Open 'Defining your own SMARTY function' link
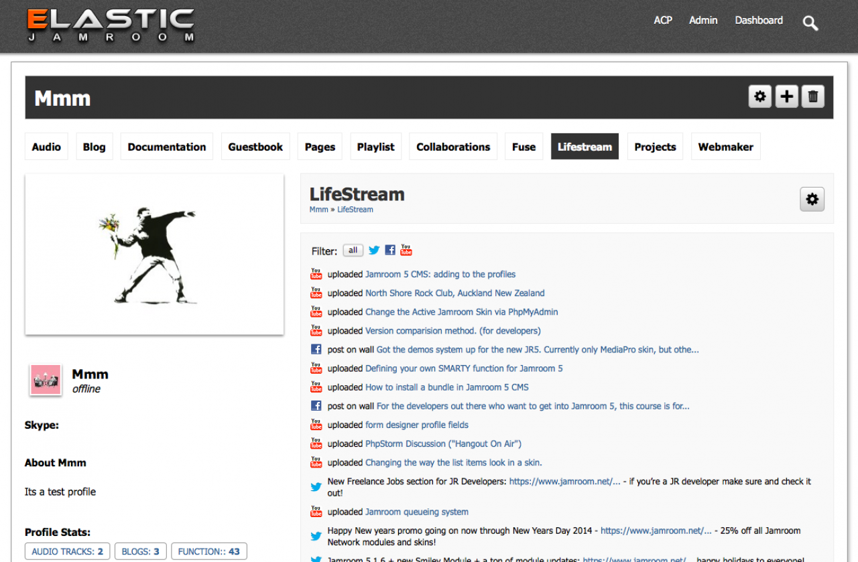This screenshot has height=562, width=858. pos(464,368)
